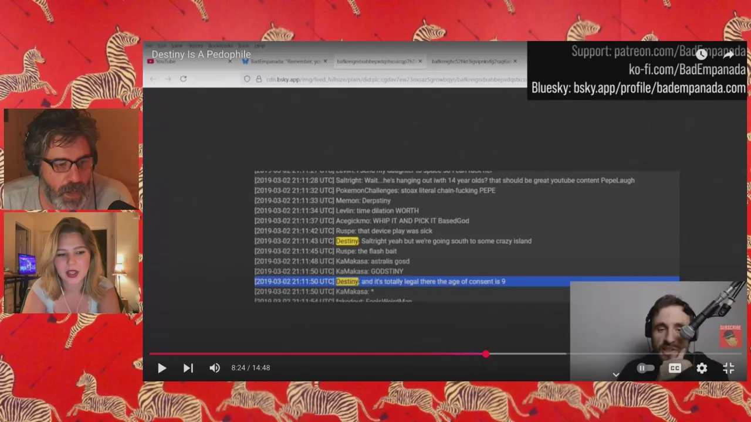Open the Help menu in browser
This screenshot has width=751, height=422.
pyautogui.click(x=260, y=46)
